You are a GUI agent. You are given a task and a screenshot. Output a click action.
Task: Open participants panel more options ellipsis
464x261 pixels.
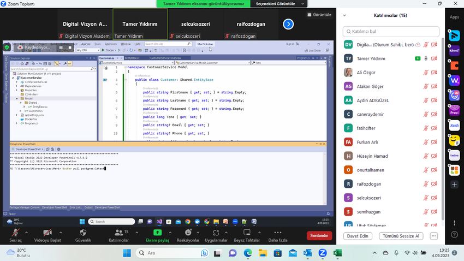click(x=434, y=236)
